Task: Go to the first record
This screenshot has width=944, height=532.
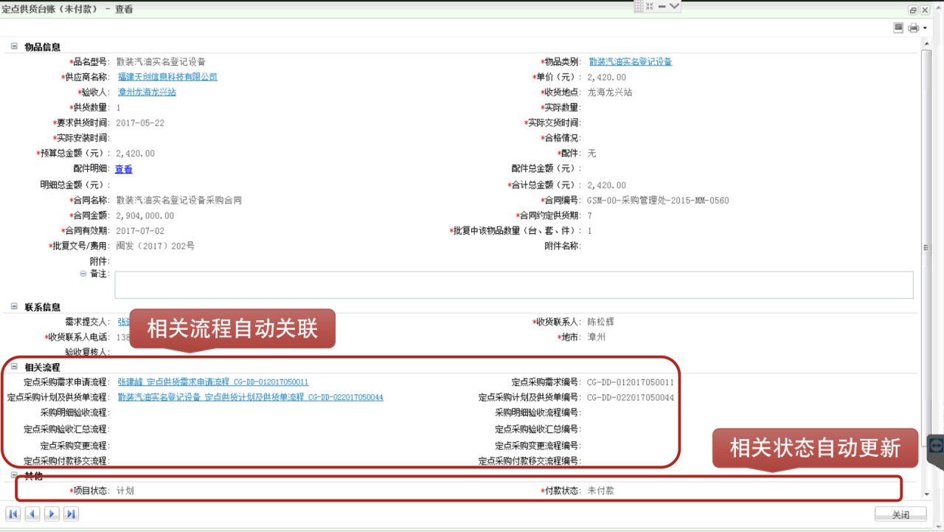Action: [13, 514]
